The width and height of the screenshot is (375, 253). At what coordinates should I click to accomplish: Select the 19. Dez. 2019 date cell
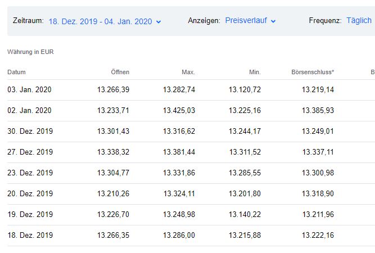pyautogui.click(x=30, y=214)
